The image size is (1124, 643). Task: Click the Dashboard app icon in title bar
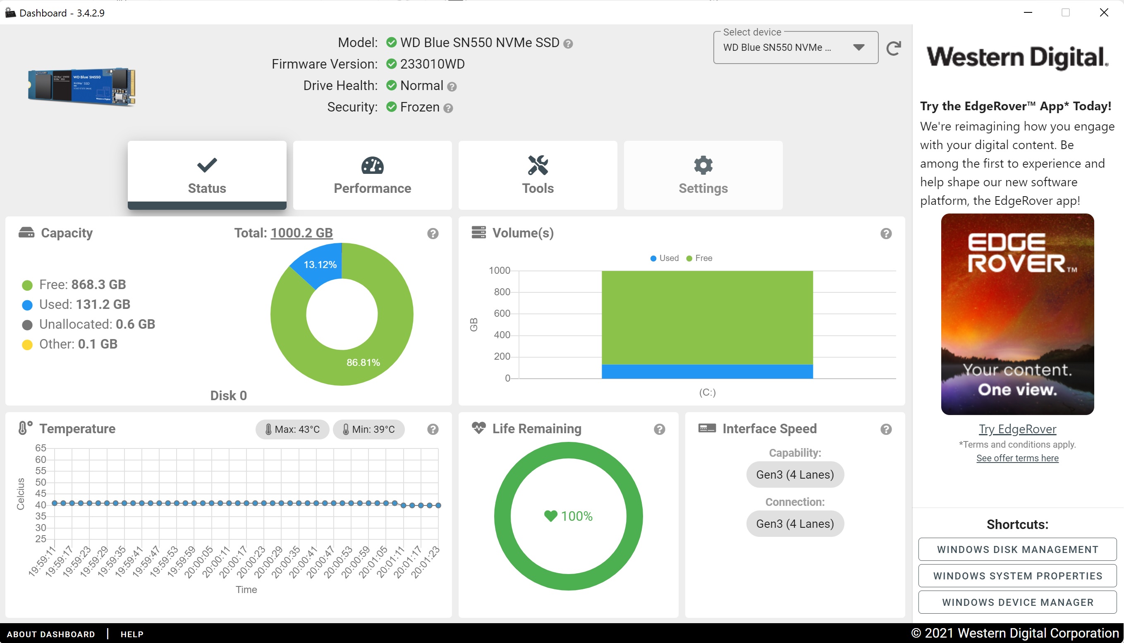point(10,12)
